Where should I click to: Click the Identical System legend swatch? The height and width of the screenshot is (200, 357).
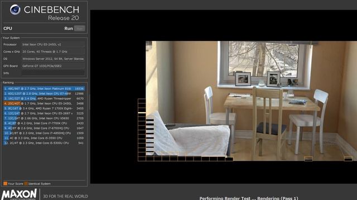pyautogui.click(x=26, y=183)
